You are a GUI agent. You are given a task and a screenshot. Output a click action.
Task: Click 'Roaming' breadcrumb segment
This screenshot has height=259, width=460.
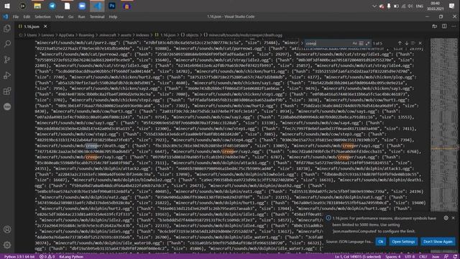(86, 35)
